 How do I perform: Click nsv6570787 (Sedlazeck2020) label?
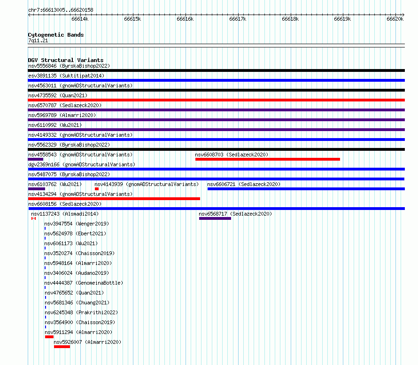coord(65,105)
